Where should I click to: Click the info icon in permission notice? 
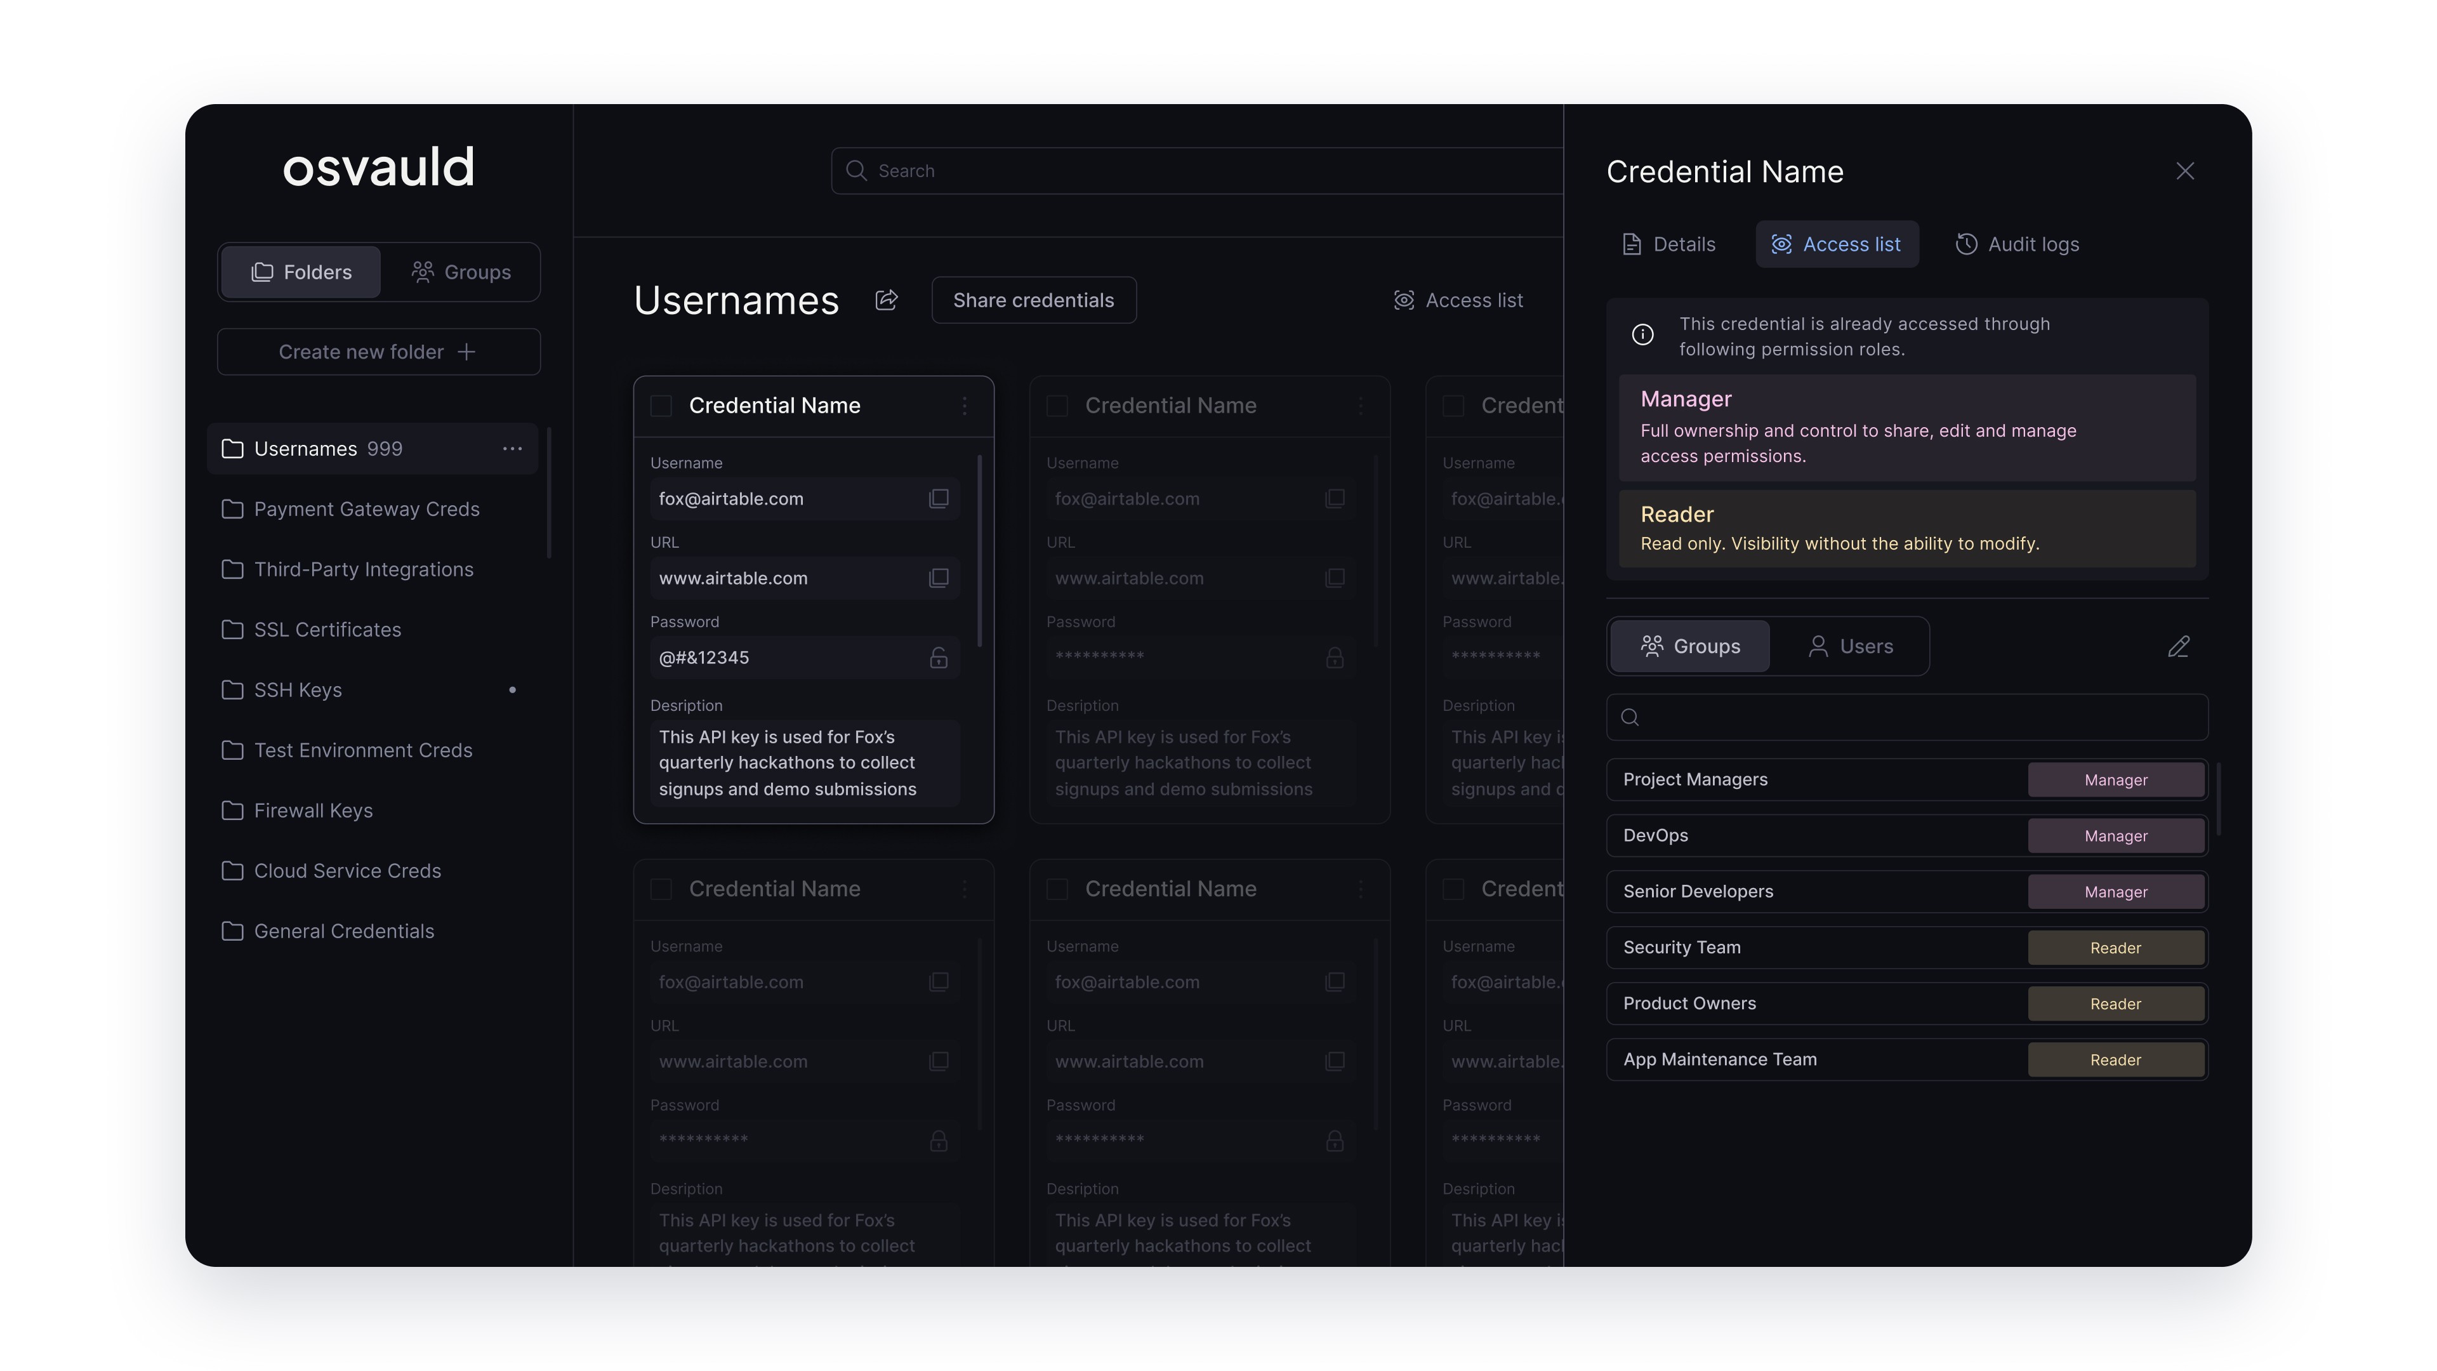pos(1642,335)
